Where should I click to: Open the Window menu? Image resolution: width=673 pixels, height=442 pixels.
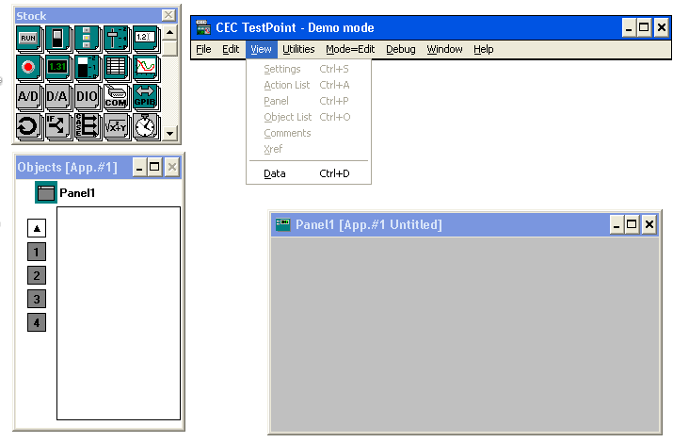tap(444, 49)
